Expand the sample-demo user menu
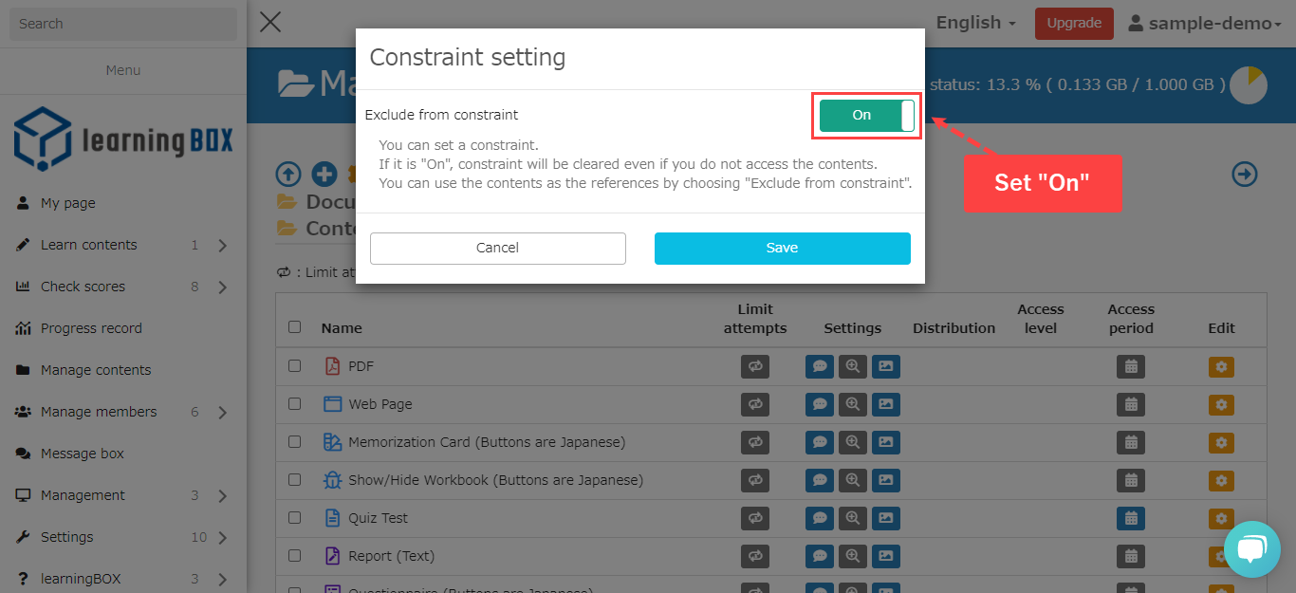The image size is (1296, 593). pos(1204,24)
